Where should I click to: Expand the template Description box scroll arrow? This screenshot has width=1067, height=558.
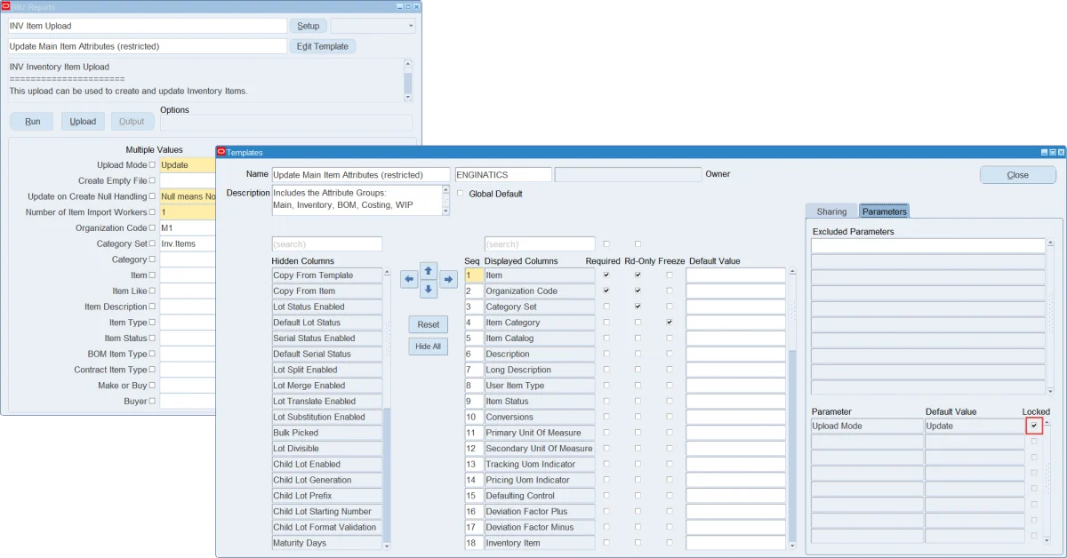point(446,211)
